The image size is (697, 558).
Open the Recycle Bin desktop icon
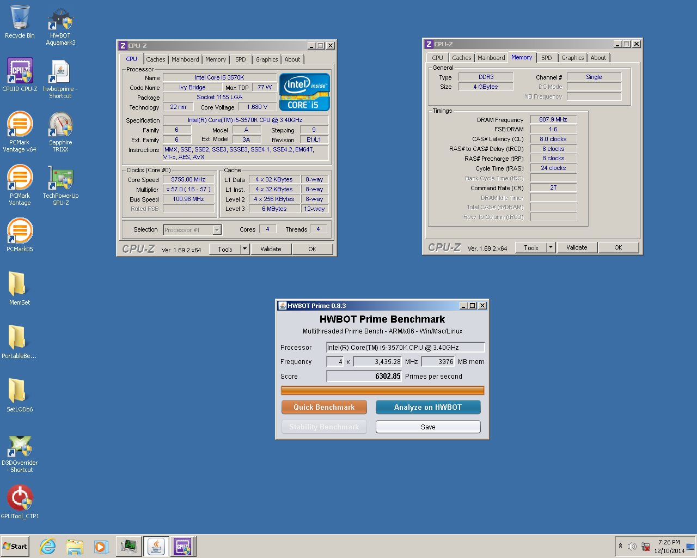pyautogui.click(x=20, y=22)
